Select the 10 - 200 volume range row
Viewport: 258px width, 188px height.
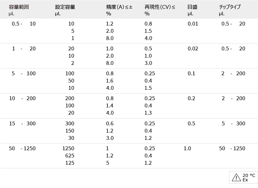pos(129,106)
